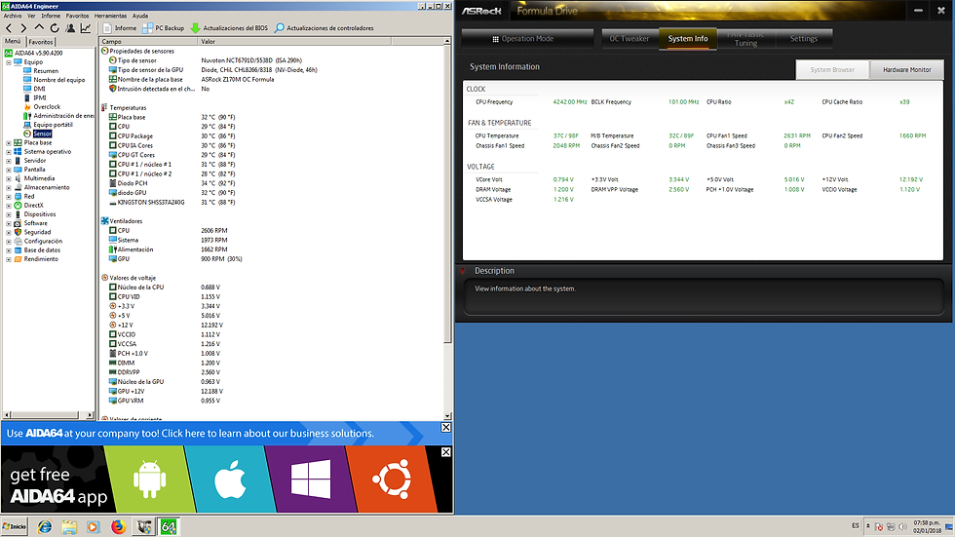Check Actualizaciones del BIOS

(229, 28)
